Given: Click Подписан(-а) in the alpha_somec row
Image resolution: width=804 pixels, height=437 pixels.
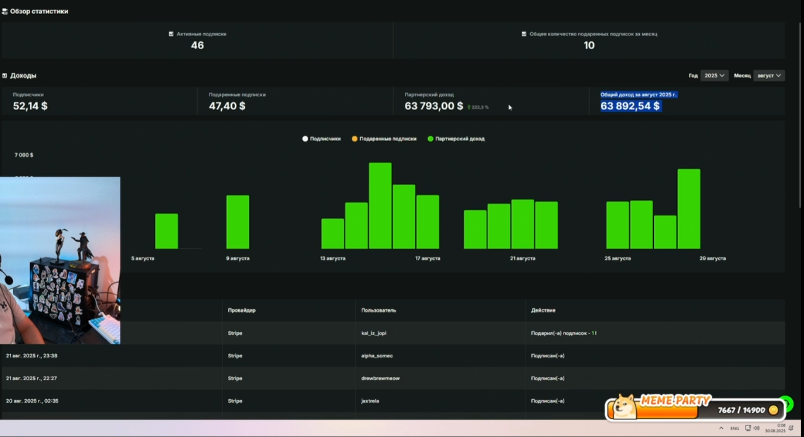Looking at the screenshot, I should click(547, 356).
